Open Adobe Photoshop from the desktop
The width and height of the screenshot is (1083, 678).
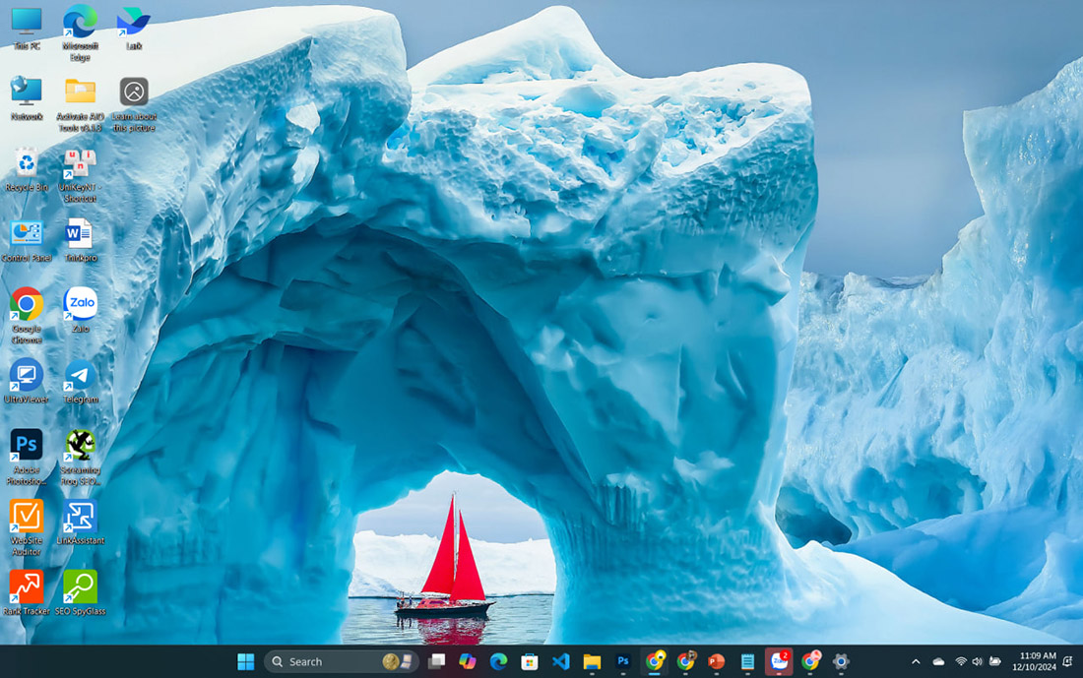point(25,448)
